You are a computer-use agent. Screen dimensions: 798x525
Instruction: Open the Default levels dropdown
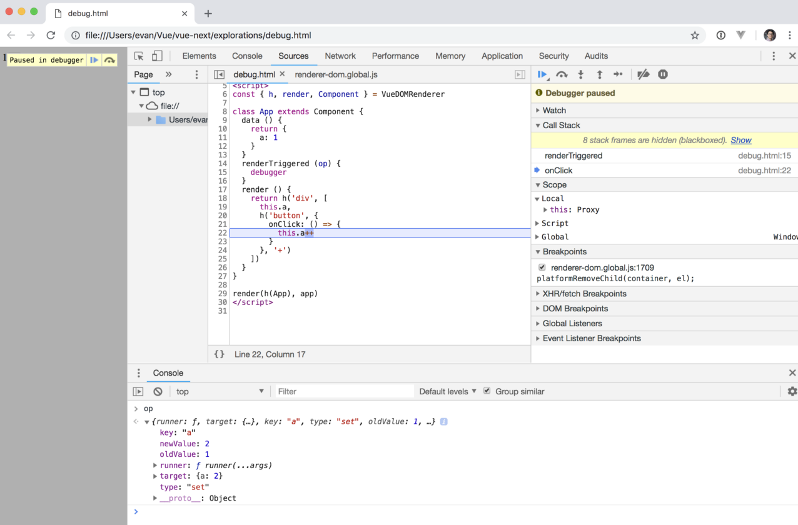coord(447,391)
